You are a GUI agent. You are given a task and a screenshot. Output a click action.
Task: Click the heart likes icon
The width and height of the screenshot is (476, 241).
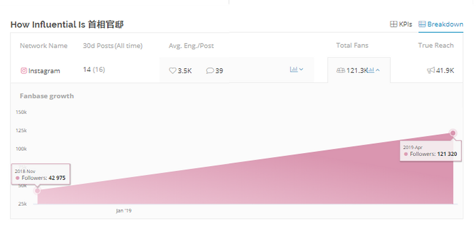(172, 71)
